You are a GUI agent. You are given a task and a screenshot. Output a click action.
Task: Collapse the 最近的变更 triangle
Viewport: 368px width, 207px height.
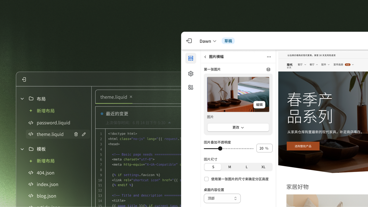[x=169, y=123]
